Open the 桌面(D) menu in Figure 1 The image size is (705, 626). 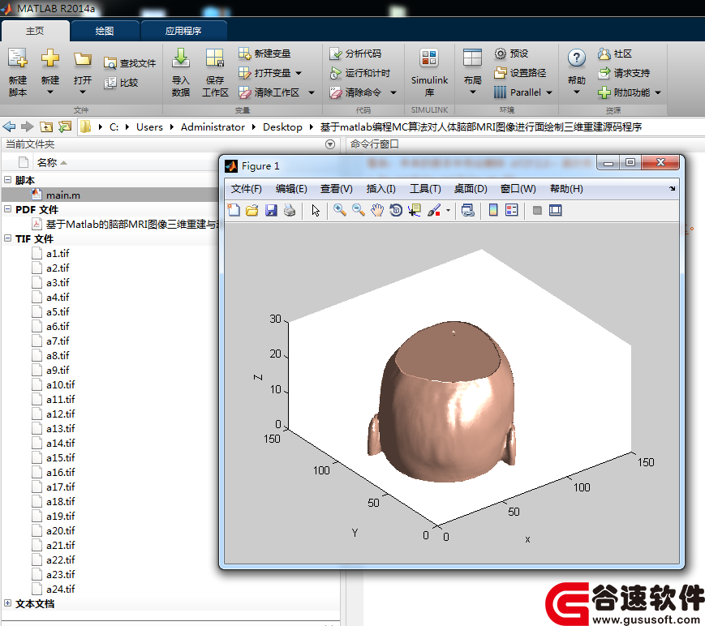click(471, 189)
